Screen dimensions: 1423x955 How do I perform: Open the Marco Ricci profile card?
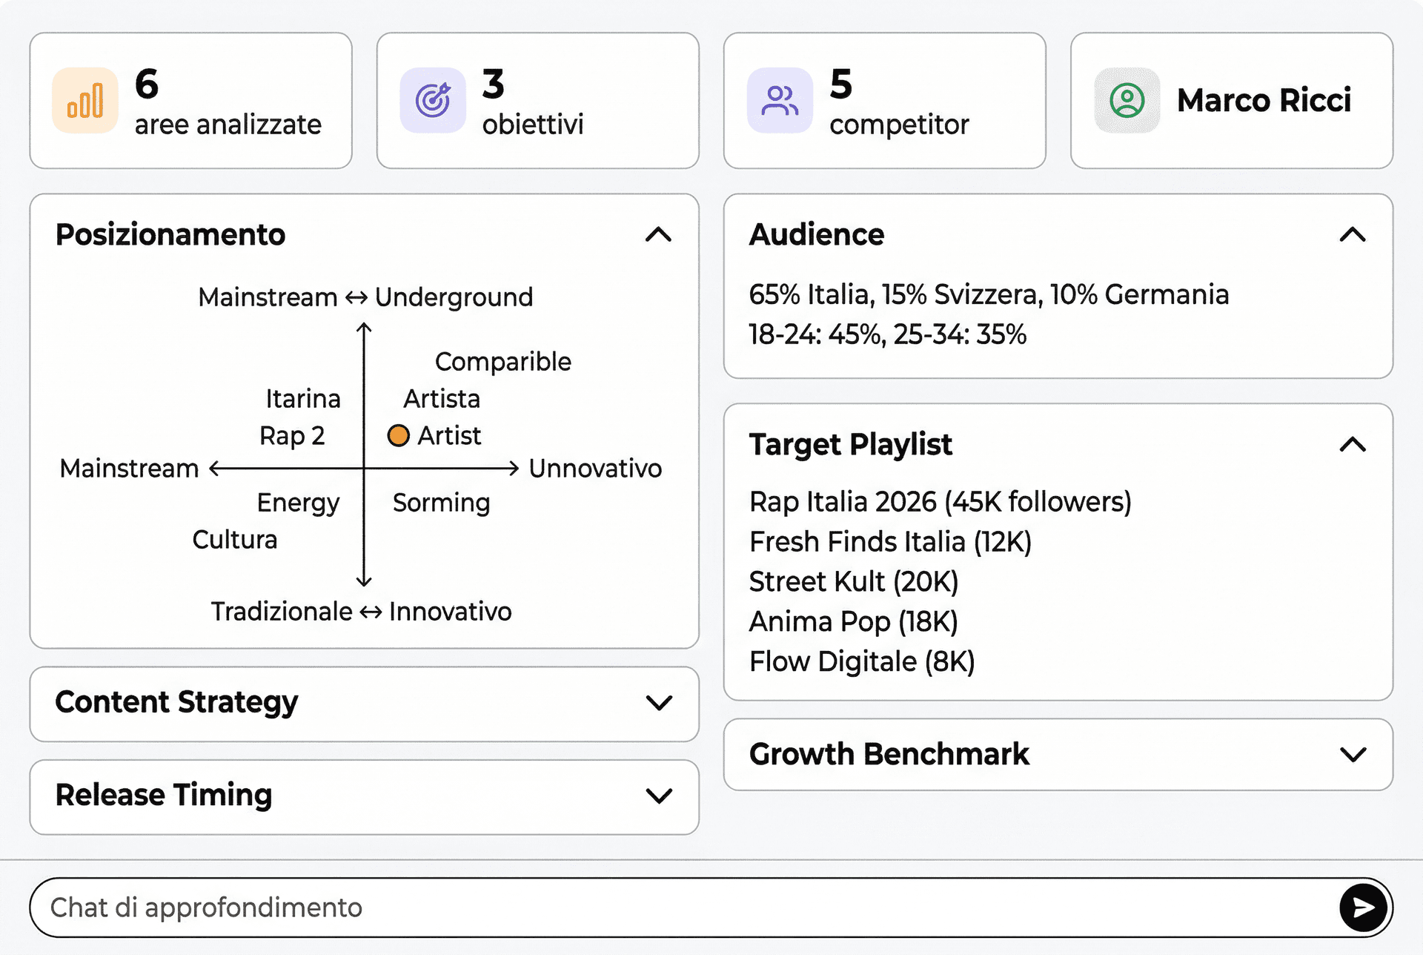tap(1230, 100)
